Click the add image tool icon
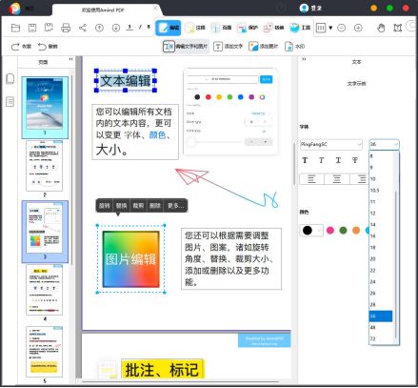This screenshot has width=418, height=388. 253,47
